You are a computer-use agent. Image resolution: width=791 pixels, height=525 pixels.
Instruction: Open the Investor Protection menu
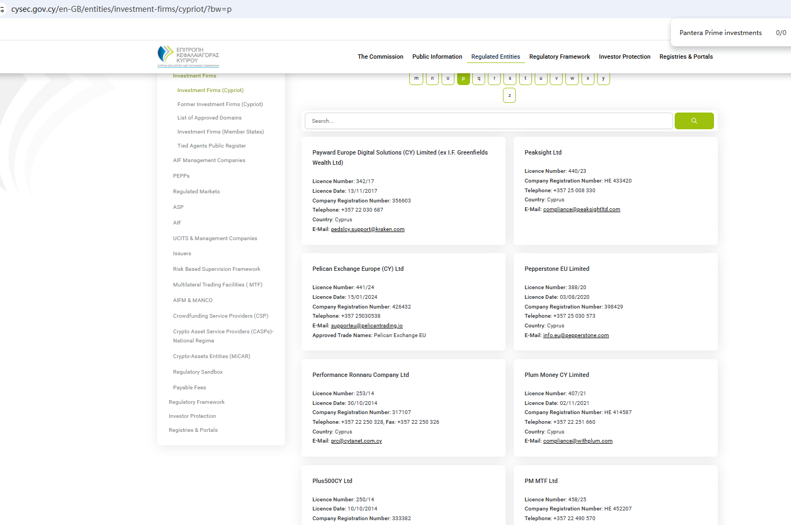tap(624, 57)
